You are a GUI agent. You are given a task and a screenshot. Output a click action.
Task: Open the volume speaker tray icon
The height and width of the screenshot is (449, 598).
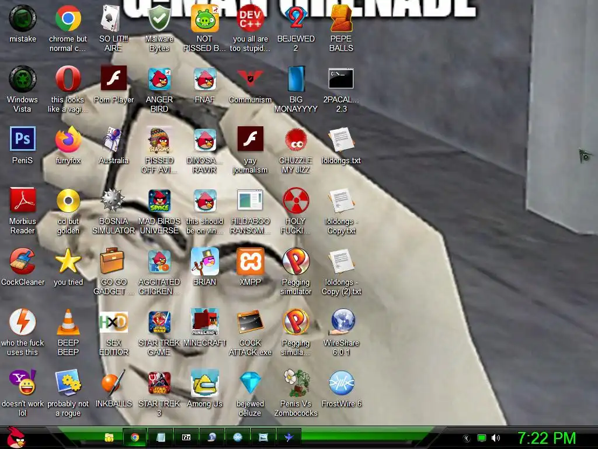pos(495,438)
